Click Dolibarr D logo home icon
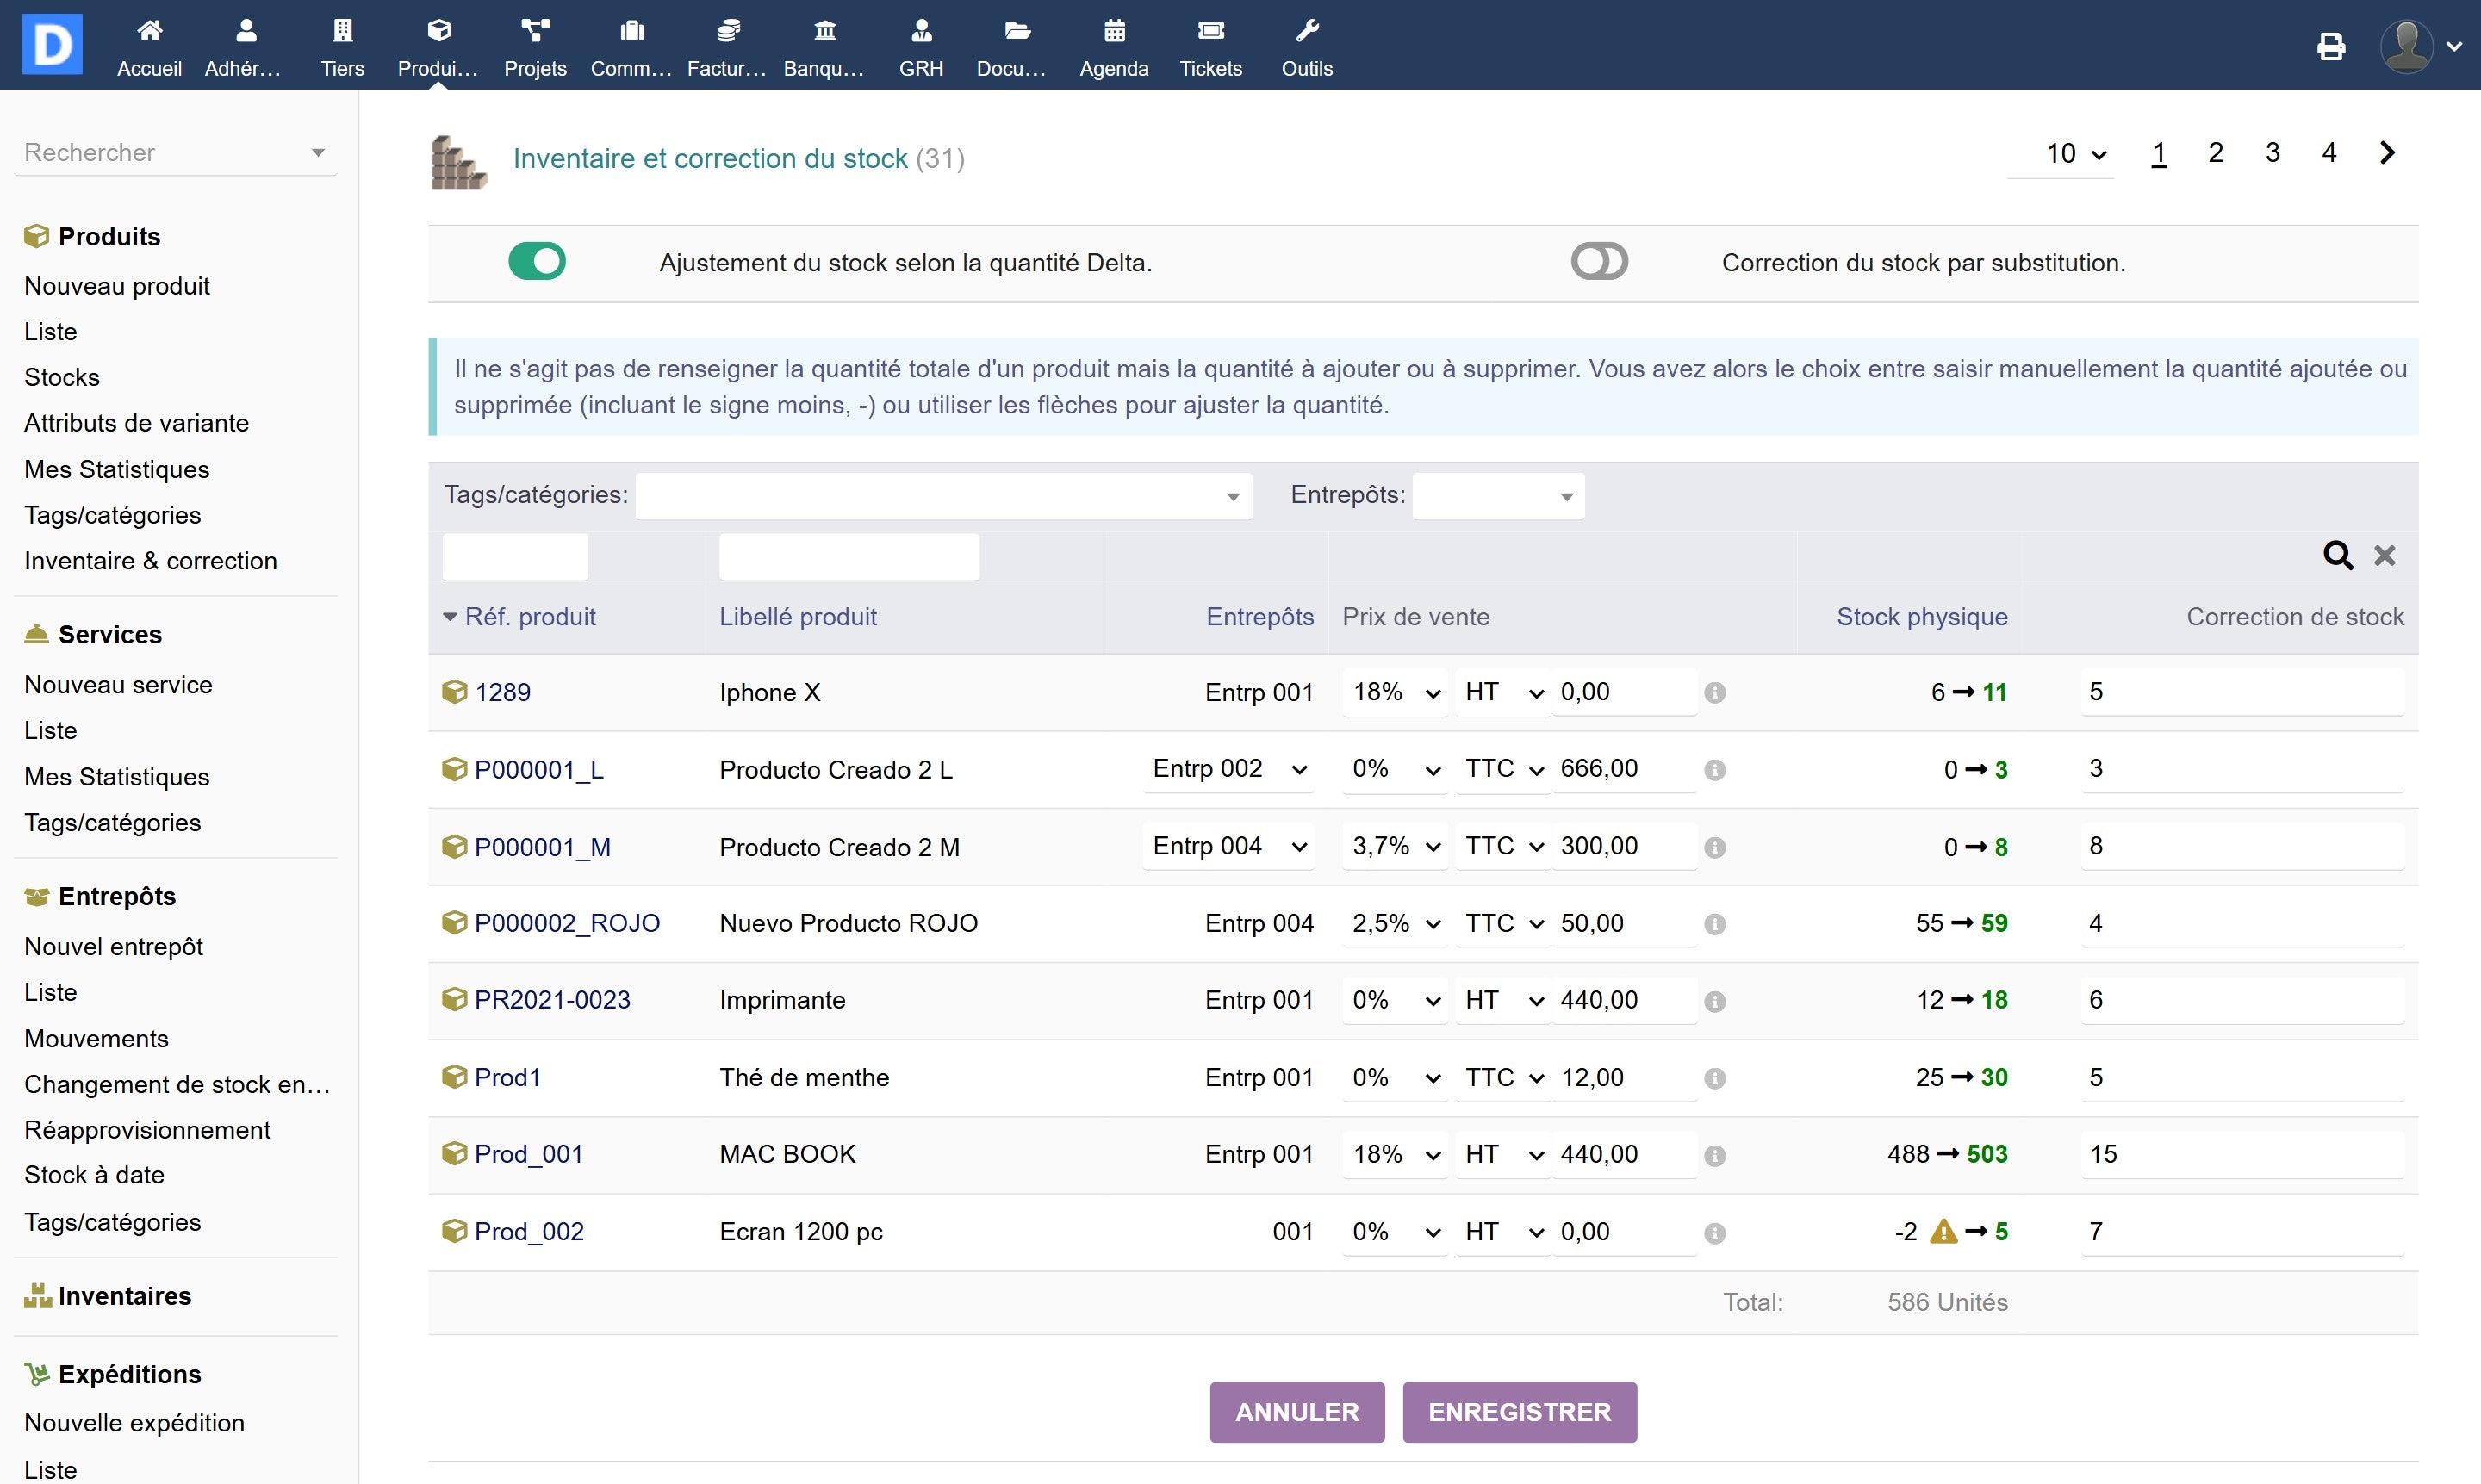The image size is (2481, 1484). (52, 45)
